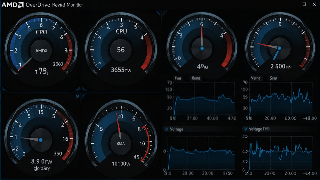Click the 8.9 reading in bottom-left gauge

point(42,162)
